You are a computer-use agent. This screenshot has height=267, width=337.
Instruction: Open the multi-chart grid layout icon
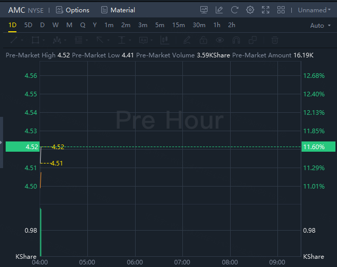[x=281, y=10]
